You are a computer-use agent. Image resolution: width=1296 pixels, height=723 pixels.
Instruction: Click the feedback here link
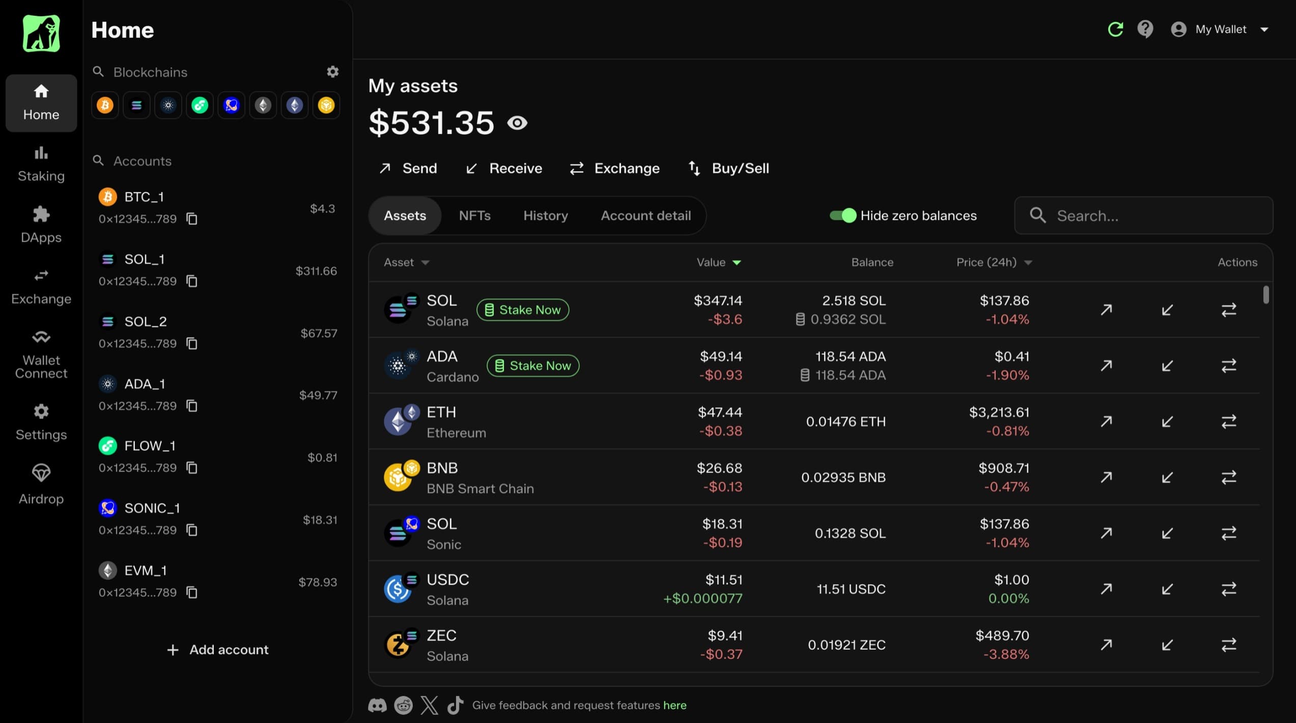pyautogui.click(x=674, y=705)
